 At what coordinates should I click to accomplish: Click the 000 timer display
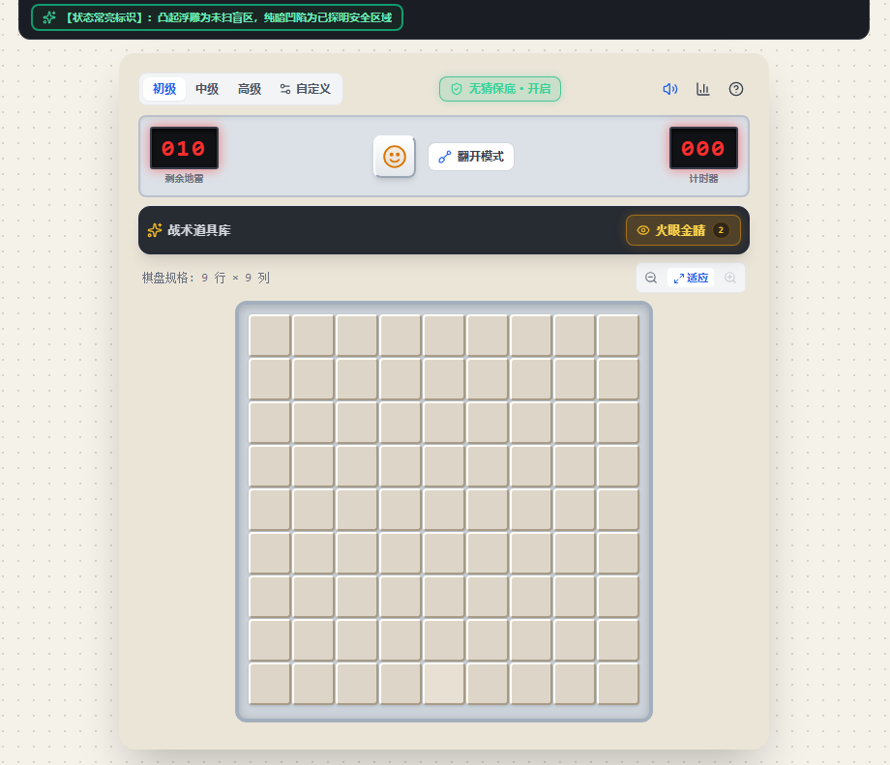point(704,148)
